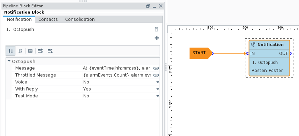Switch to the Consolidation tab
Image resolution: width=299 pixels, height=136 pixels.
(x=80, y=19)
